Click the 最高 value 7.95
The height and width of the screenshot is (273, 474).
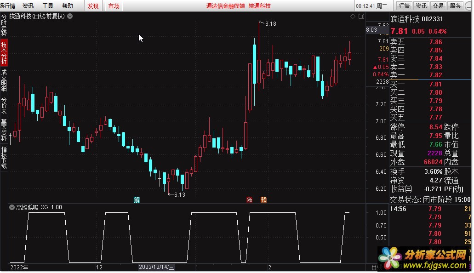click(435, 136)
